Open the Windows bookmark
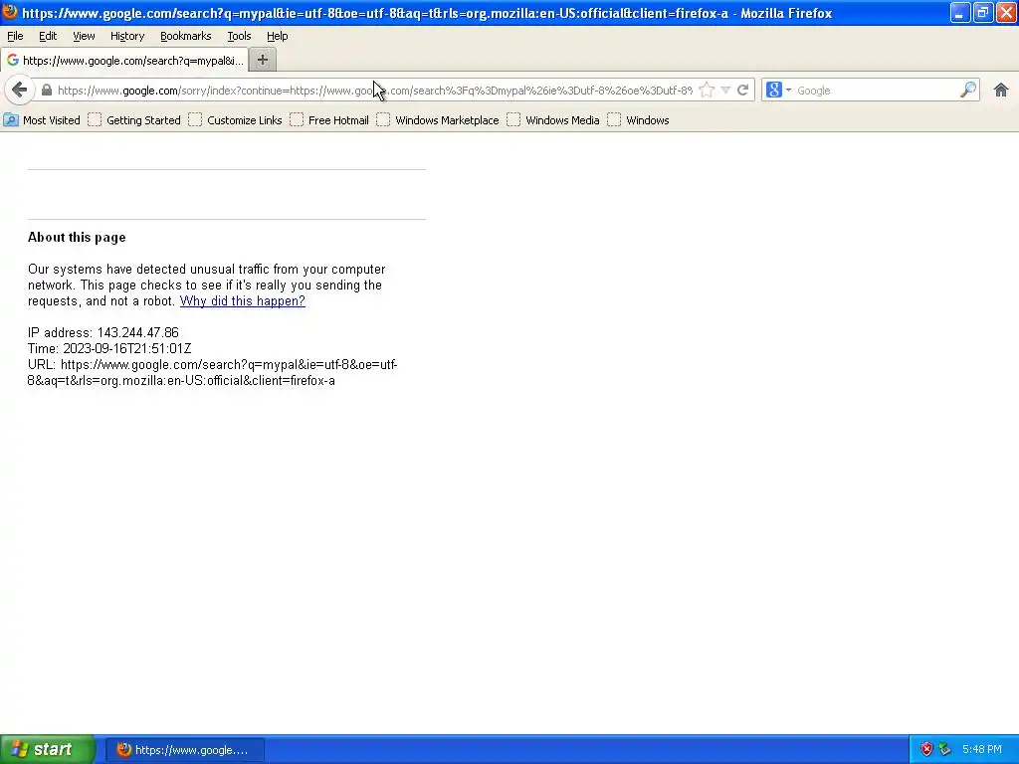1019x764 pixels. click(x=638, y=120)
